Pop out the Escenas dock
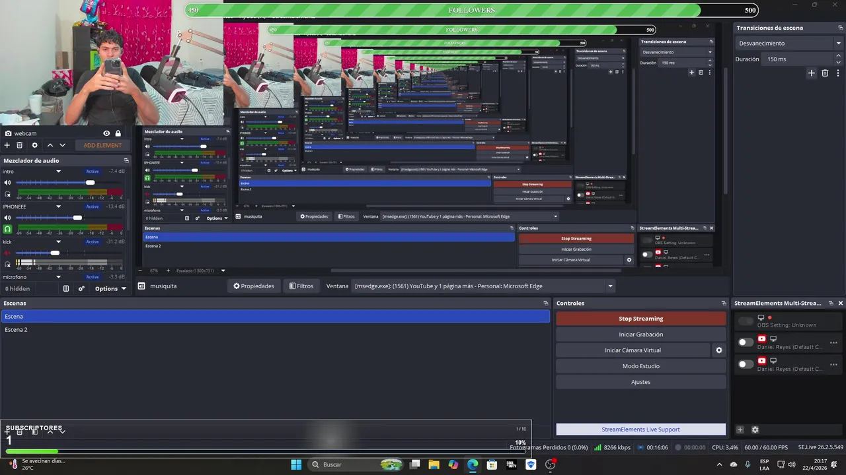The image size is (846, 475). click(x=546, y=303)
